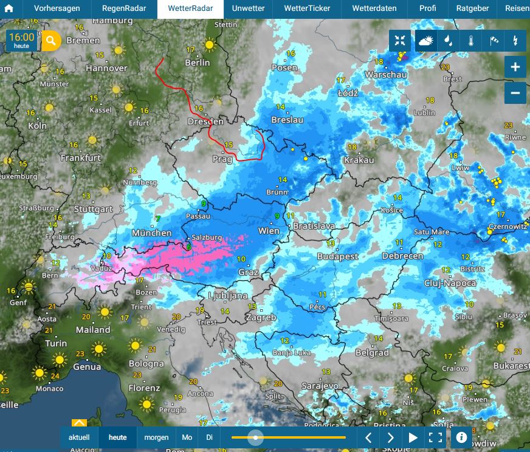Activate the lightning bolt layer
The height and width of the screenshot is (452, 530).
tap(515, 41)
